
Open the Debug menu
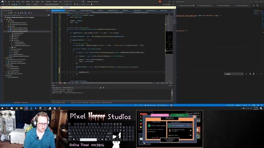[x=28, y=2]
